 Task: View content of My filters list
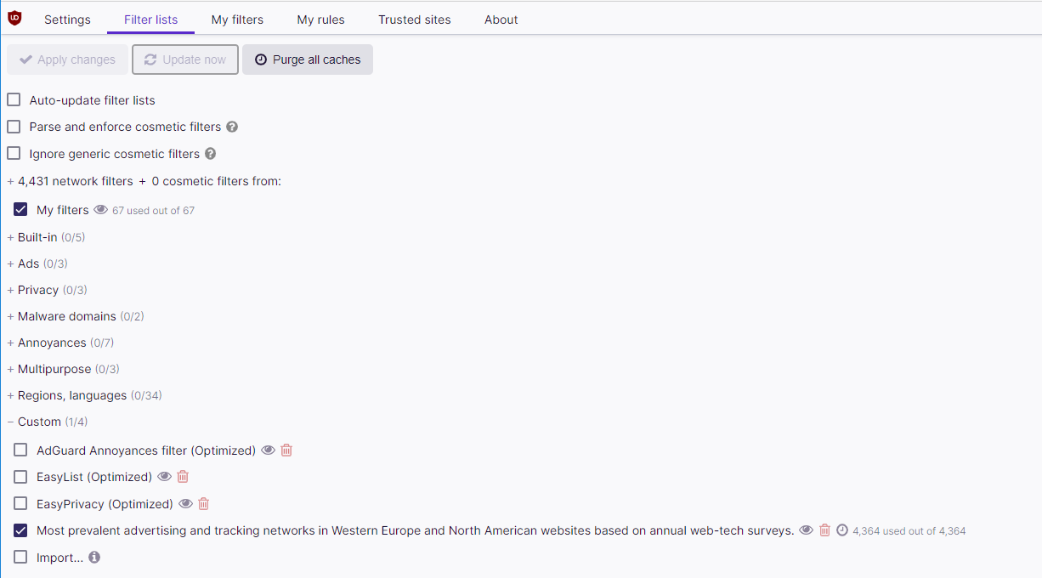tap(100, 210)
